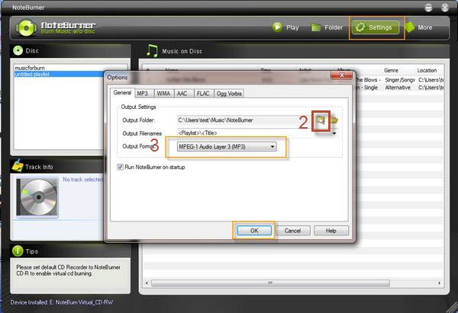
Task: Close the Options dialog
Action: 341,75
